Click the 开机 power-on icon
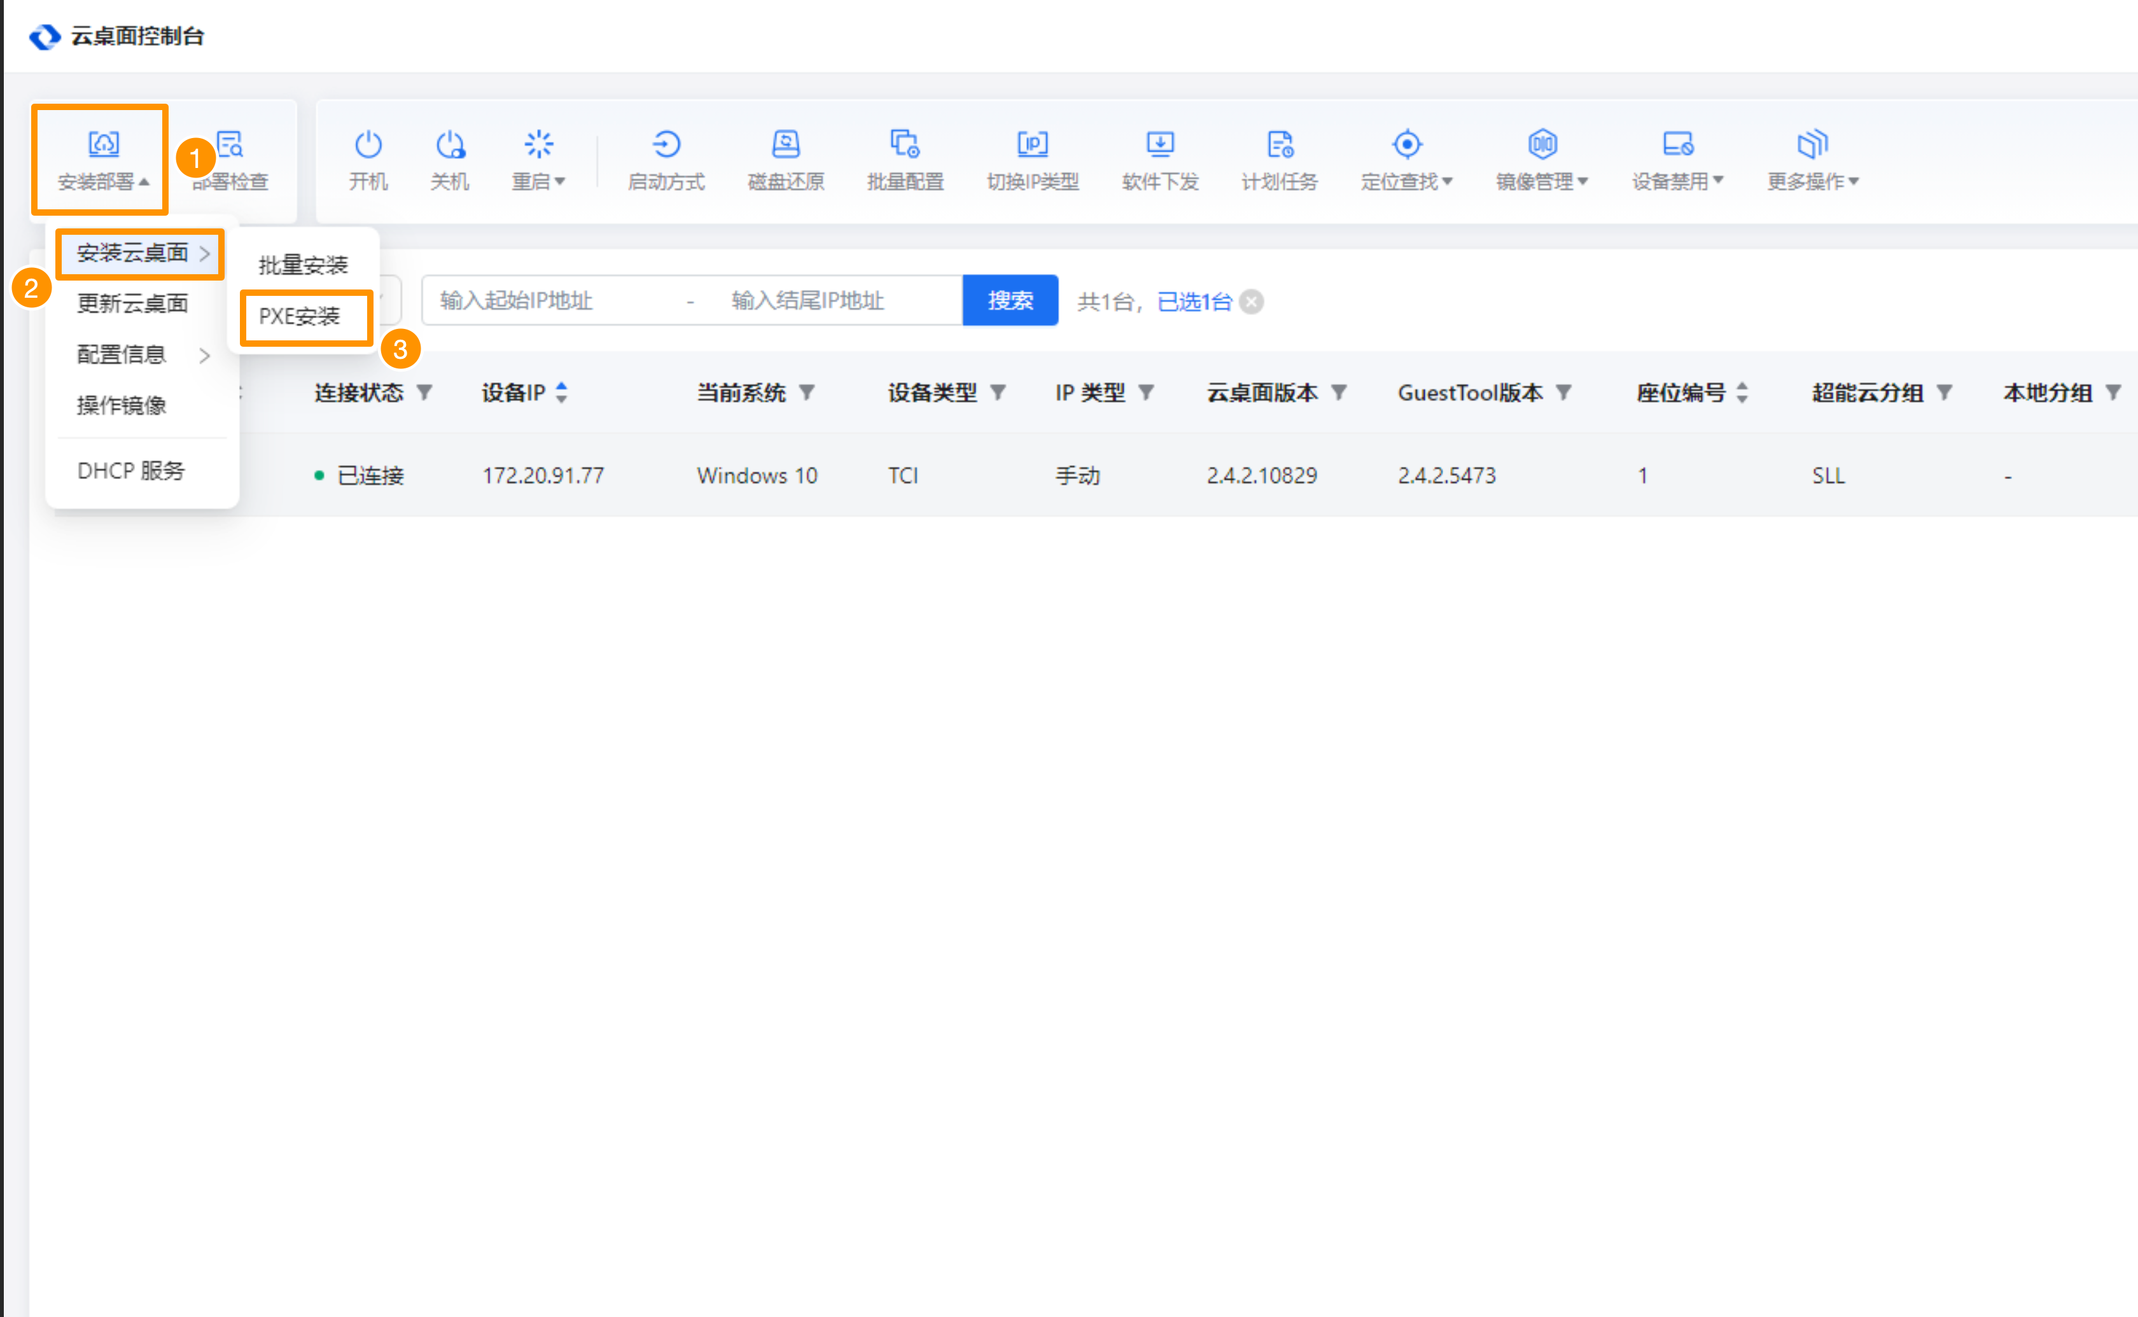 pyautogui.click(x=368, y=144)
